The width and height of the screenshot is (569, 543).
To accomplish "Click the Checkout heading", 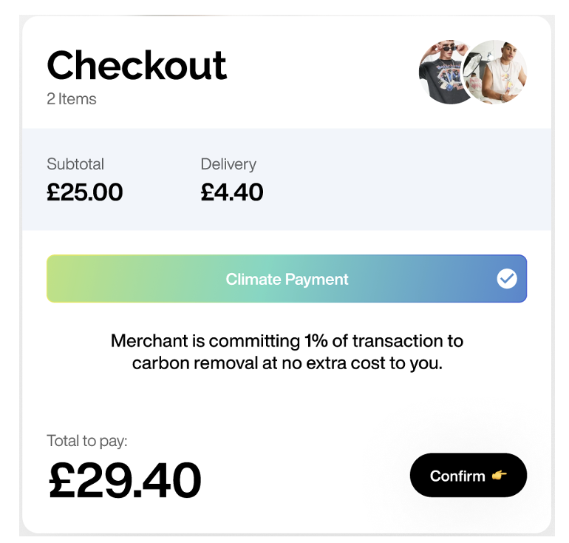I will coord(137,65).
